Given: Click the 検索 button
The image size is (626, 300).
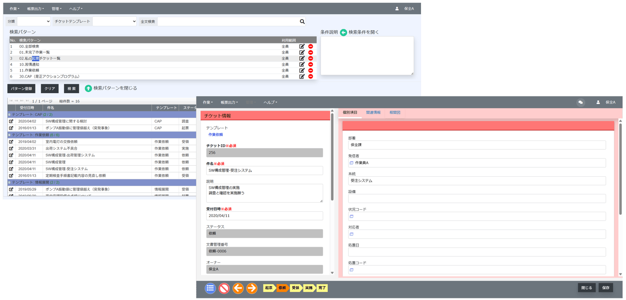Looking at the screenshot, I should pos(72,89).
